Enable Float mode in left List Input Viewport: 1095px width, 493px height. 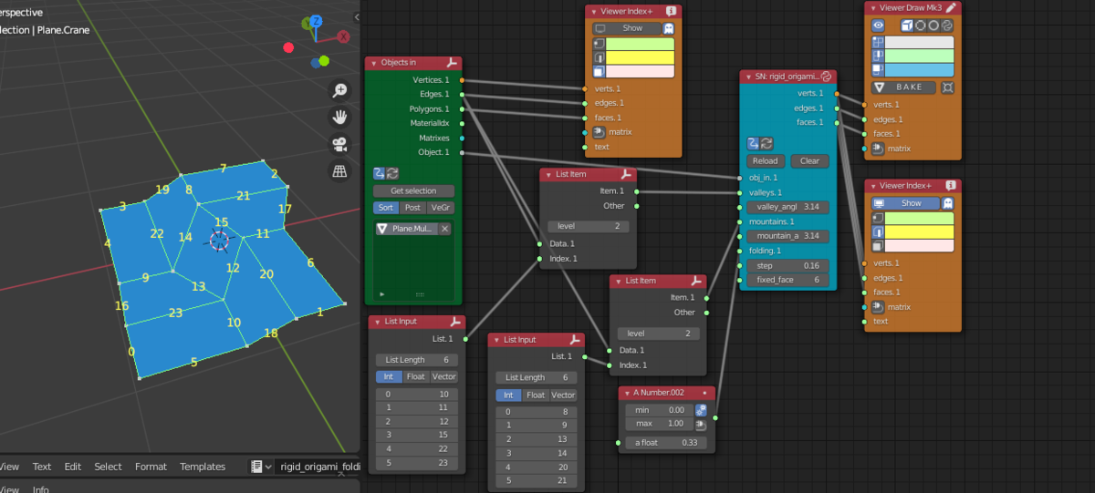[416, 376]
